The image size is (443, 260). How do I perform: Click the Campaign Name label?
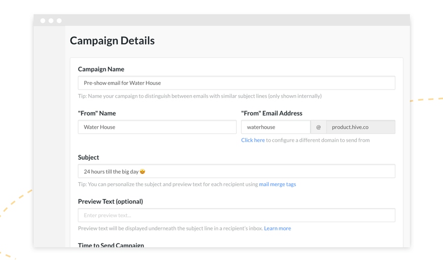[101, 69]
